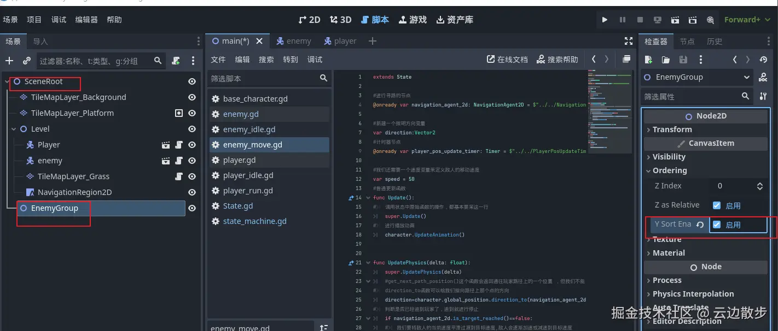This screenshot has width=778, height=331.
Task: Open the 转到 script menu
Action: (x=291, y=60)
